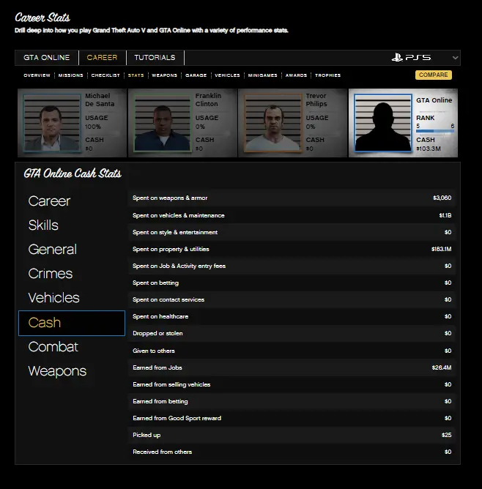Choose Crimes stats category
482x489 pixels.
coord(50,274)
